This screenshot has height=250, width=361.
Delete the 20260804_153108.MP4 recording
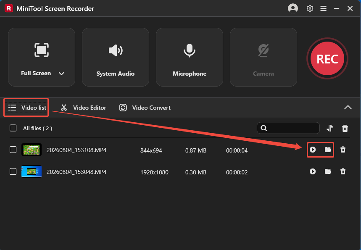pyautogui.click(x=343, y=150)
